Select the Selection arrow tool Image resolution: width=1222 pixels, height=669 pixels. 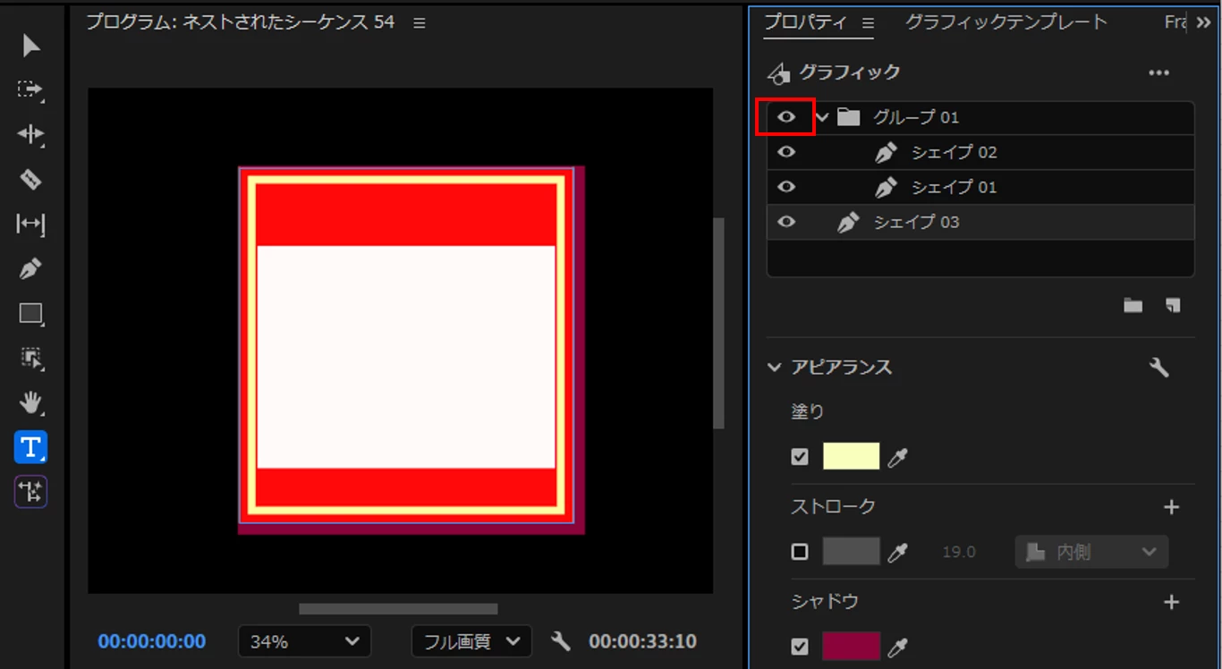point(30,46)
